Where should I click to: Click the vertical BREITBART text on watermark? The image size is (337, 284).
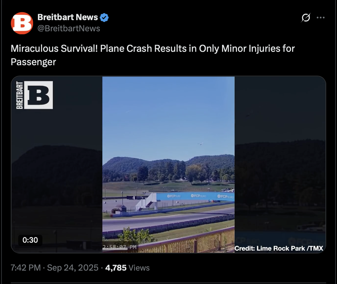19,95
